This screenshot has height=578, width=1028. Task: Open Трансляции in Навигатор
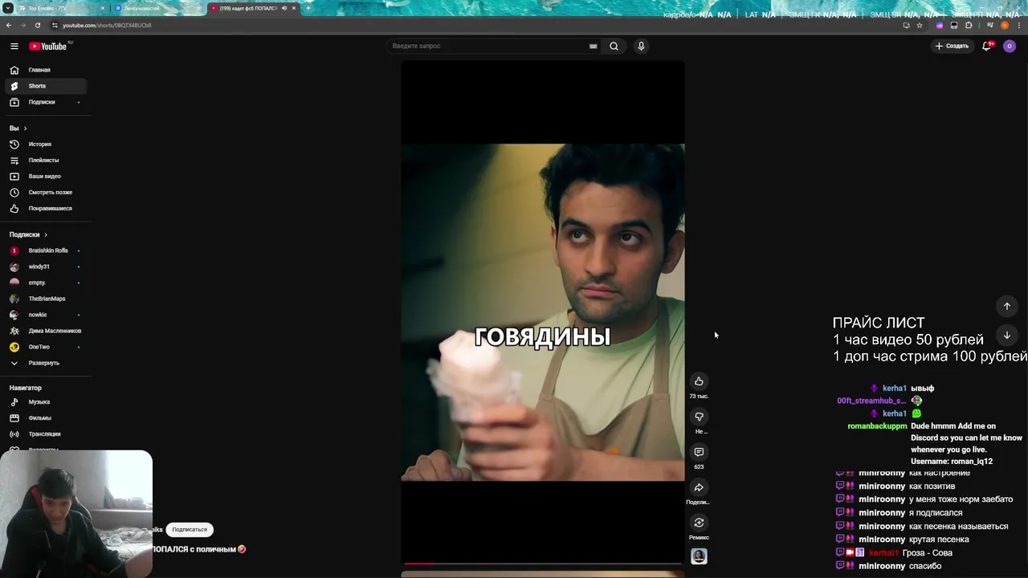(47, 434)
